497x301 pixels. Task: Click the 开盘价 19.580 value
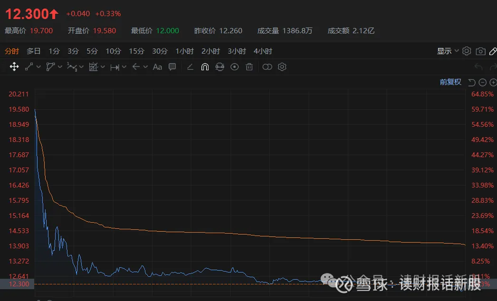coord(104,31)
